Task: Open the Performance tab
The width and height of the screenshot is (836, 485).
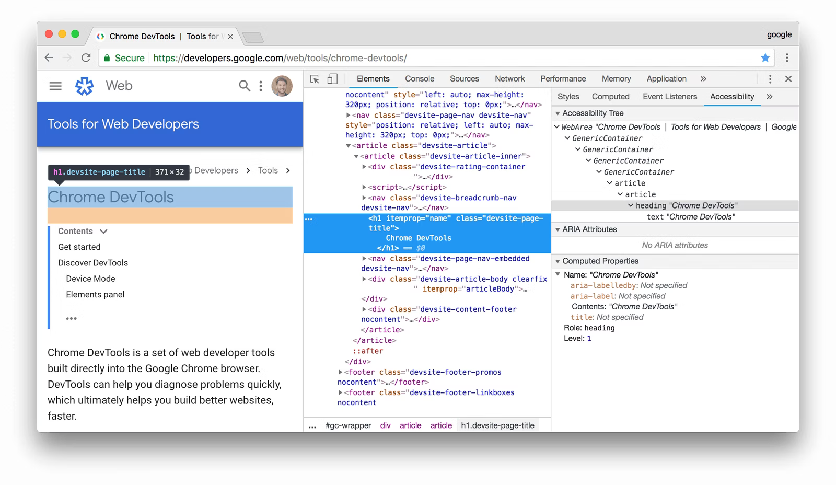Action: [x=563, y=79]
